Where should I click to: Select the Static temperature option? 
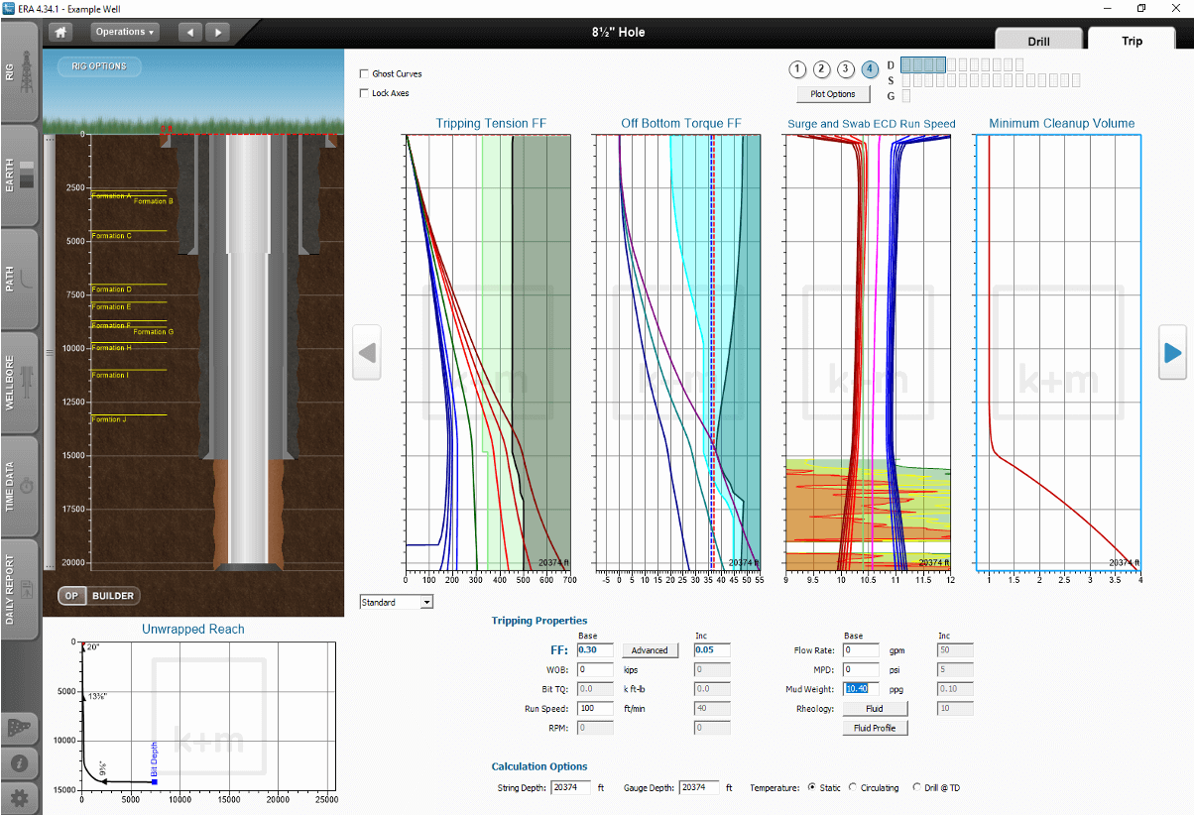(x=813, y=787)
